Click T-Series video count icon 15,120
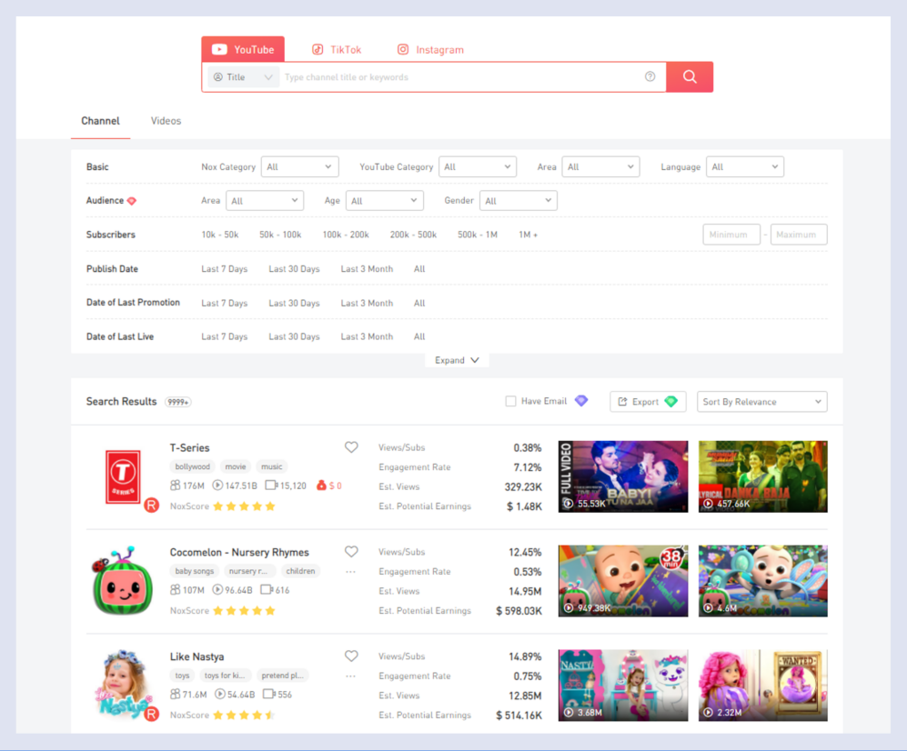Screen dimensions: 907x751 pos(271,485)
